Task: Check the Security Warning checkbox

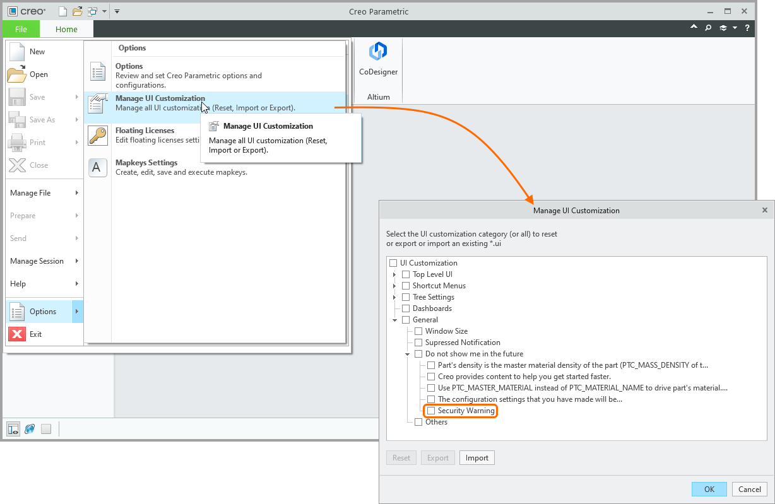Action: coord(431,411)
